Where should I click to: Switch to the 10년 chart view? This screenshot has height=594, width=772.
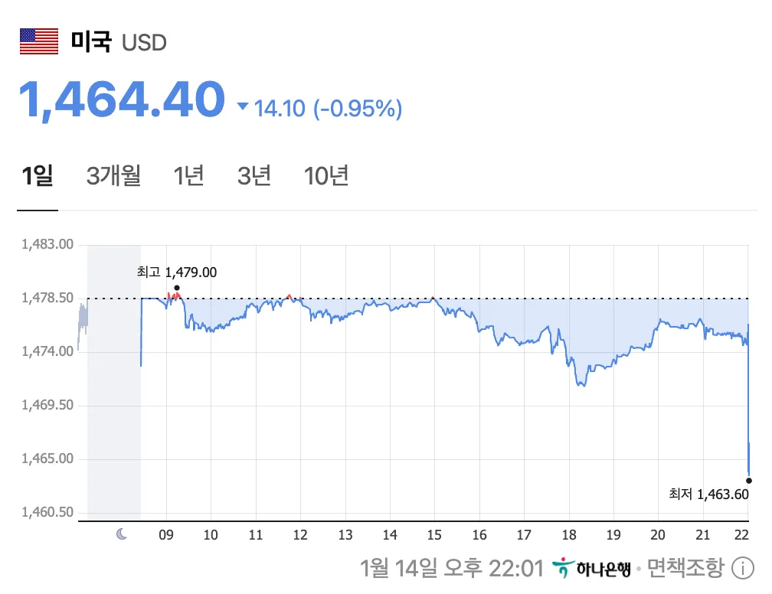point(327,175)
